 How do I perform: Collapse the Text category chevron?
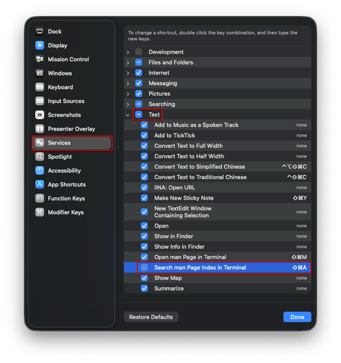point(128,115)
